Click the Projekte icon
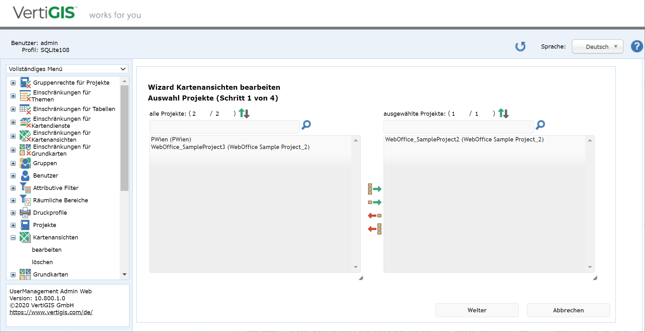 (x=25, y=225)
